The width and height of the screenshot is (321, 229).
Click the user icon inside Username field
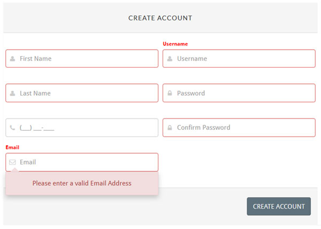[170, 59]
